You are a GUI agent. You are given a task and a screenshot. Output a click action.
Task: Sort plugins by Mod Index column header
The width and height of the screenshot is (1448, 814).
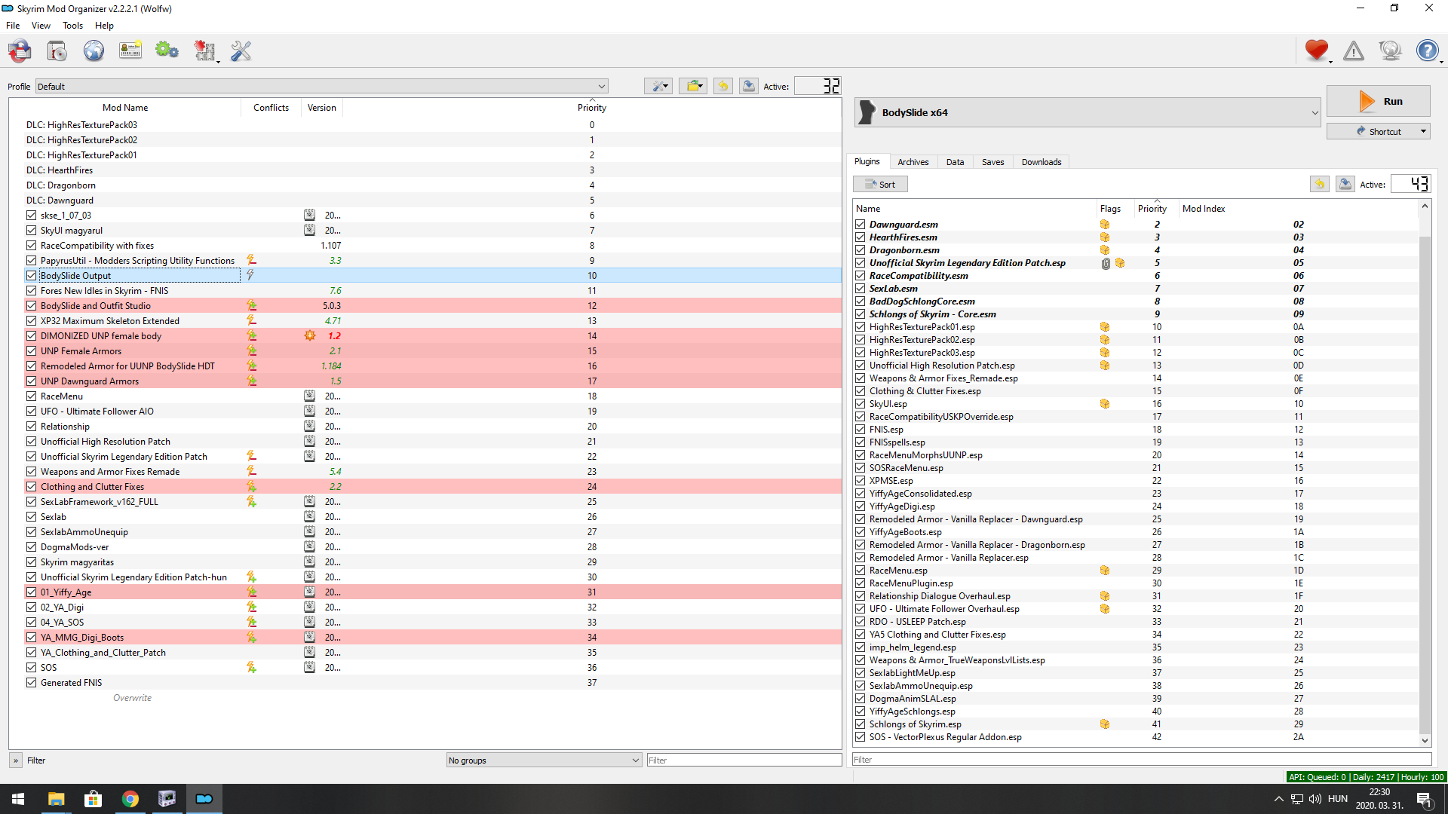pyautogui.click(x=1204, y=209)
